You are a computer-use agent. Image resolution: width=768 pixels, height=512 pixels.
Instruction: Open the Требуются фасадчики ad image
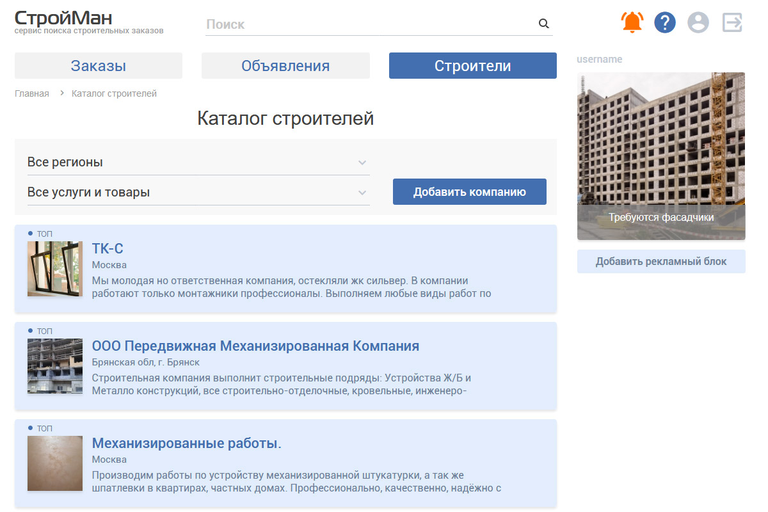click(661, 156)
